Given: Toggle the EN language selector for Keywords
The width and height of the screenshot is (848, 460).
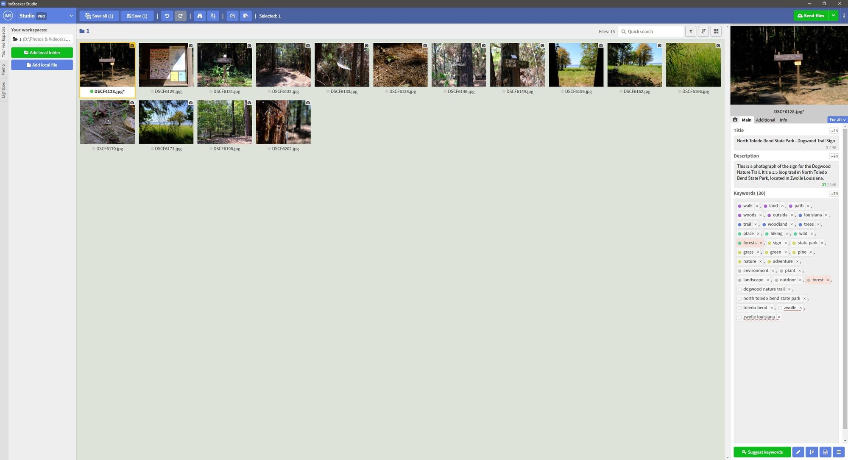Looking at the screenshot, I should click(x=834, y=194).
